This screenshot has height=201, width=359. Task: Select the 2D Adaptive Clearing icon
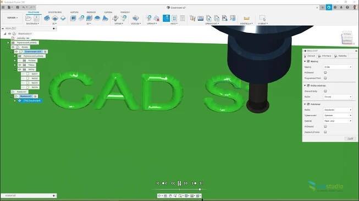click(47, 18)
